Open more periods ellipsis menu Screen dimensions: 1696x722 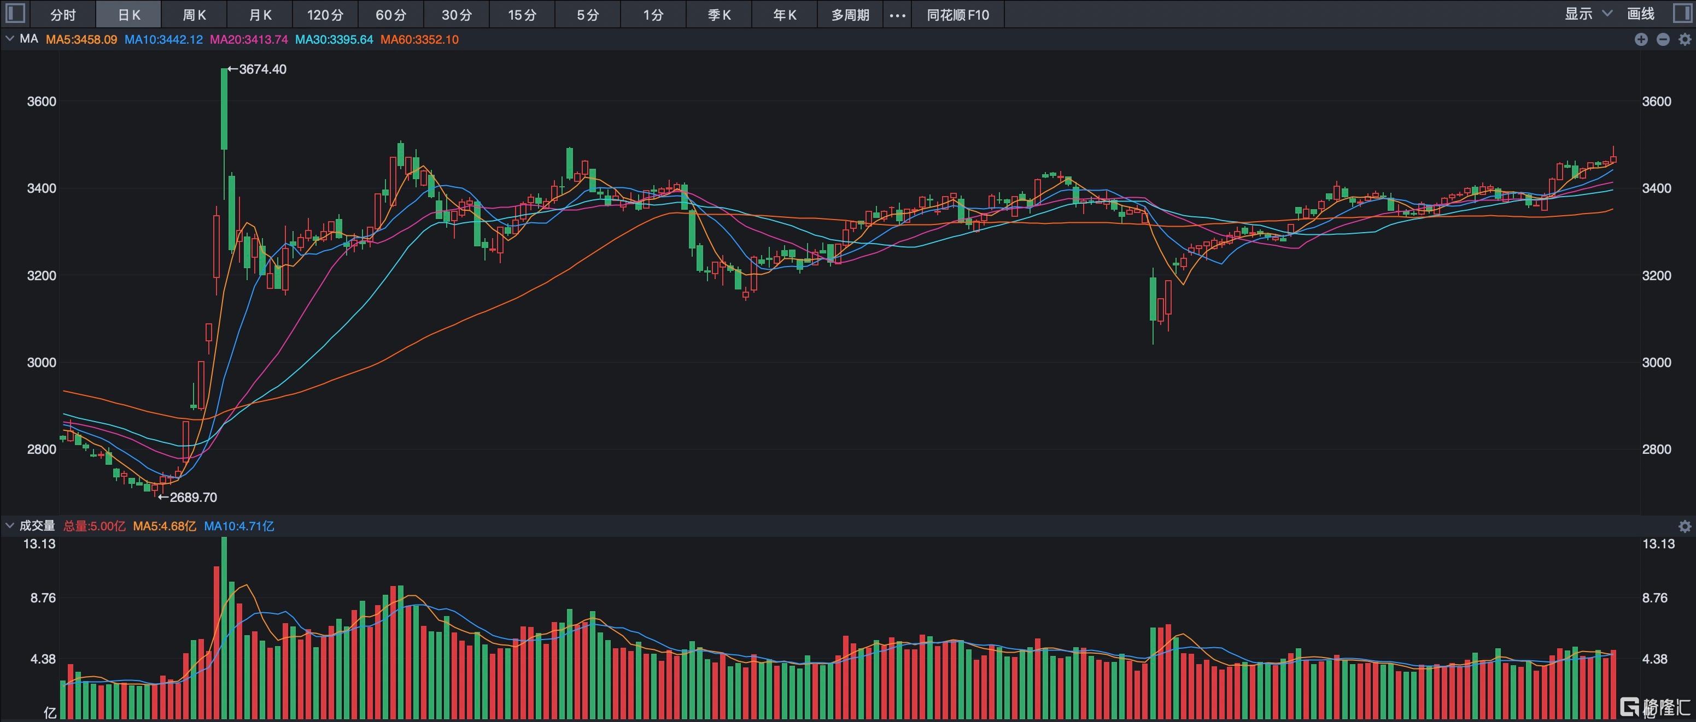[x=897, y=14]
